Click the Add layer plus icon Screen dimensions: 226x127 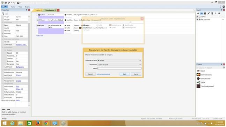click(x=198, y=13)
